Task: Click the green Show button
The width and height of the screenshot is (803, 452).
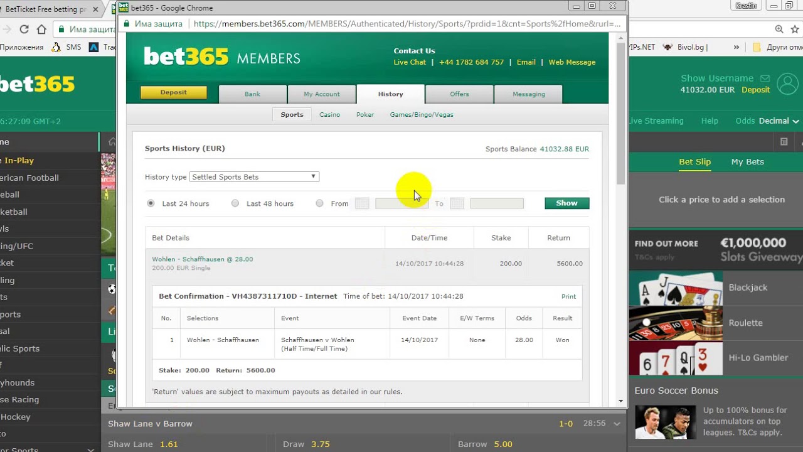Action: (567, 203)
